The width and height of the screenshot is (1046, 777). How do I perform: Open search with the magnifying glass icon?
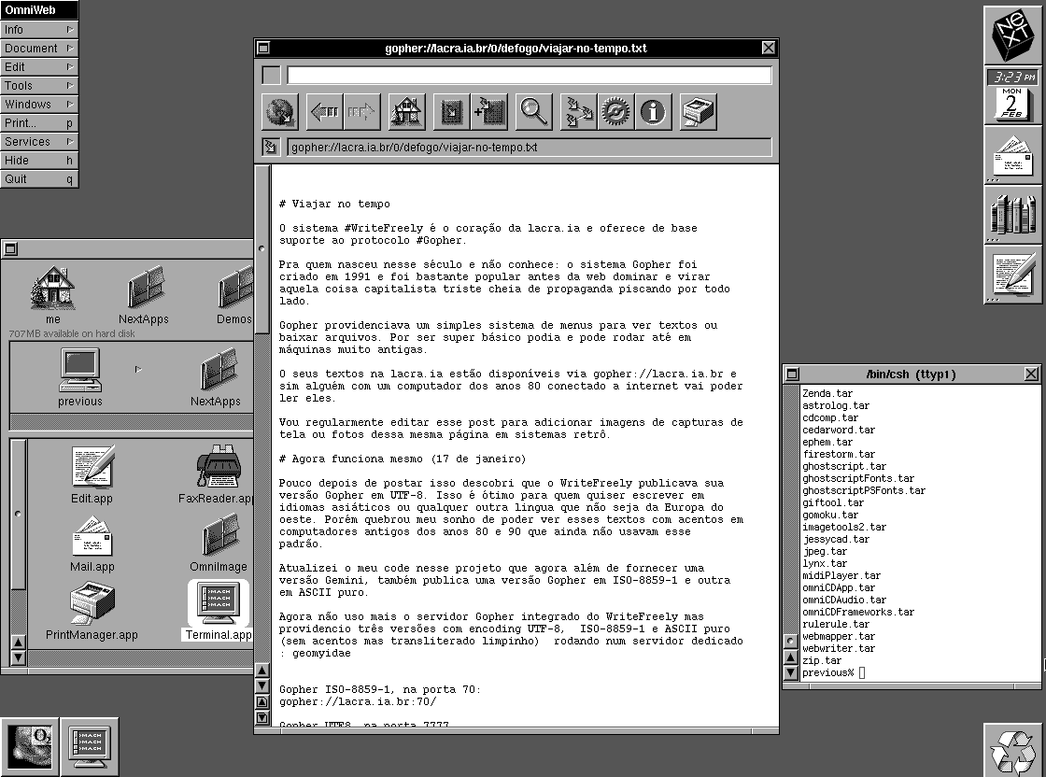point(533,111)
